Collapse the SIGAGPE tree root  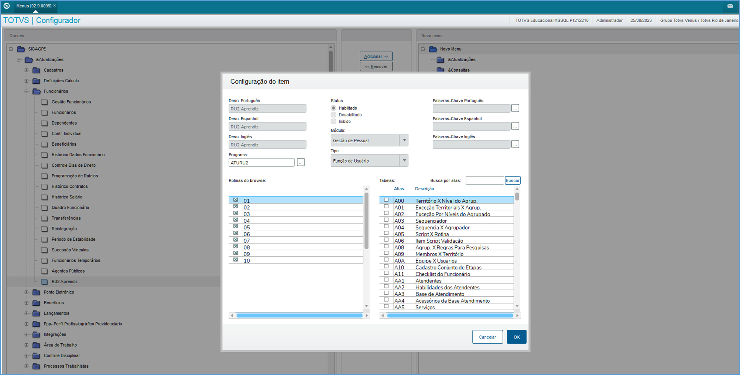pos(11,49)
